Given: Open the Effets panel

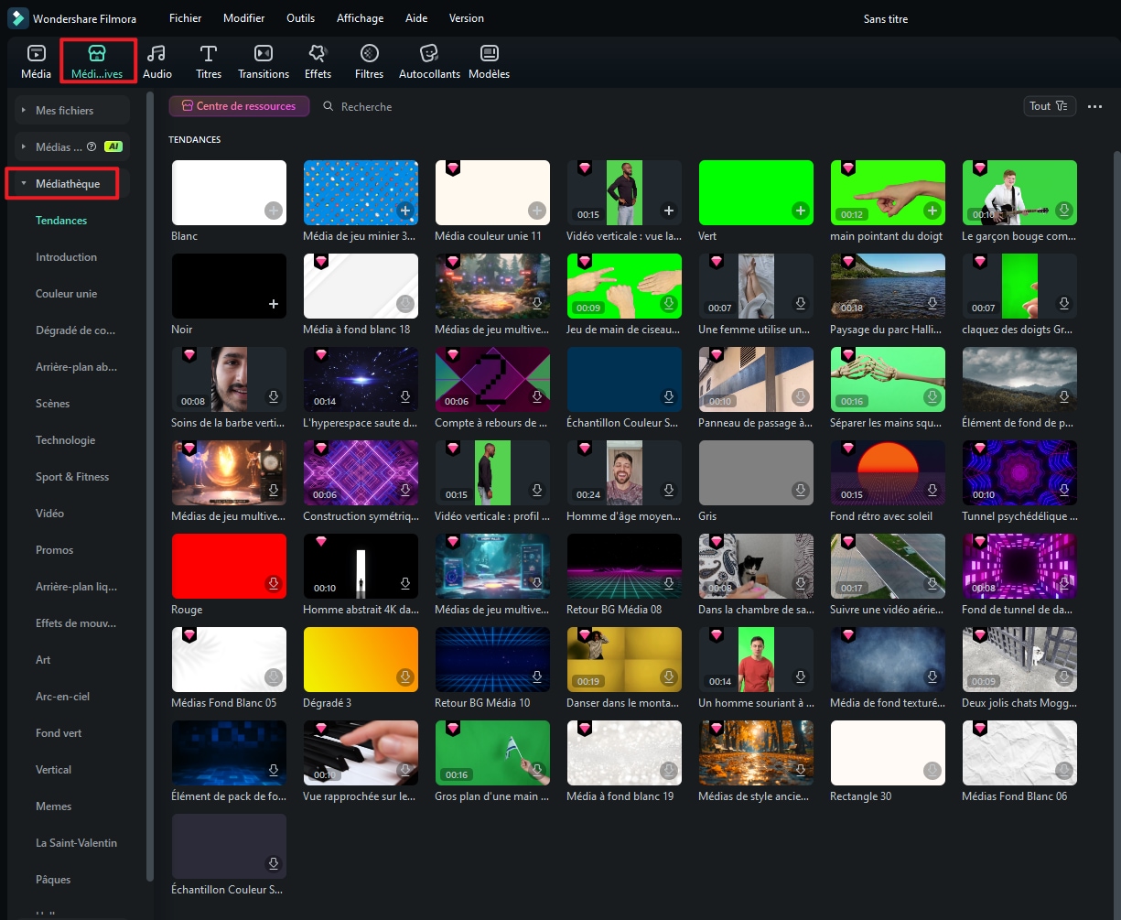Looking at the screenshot, I should [x=318, y=61].
